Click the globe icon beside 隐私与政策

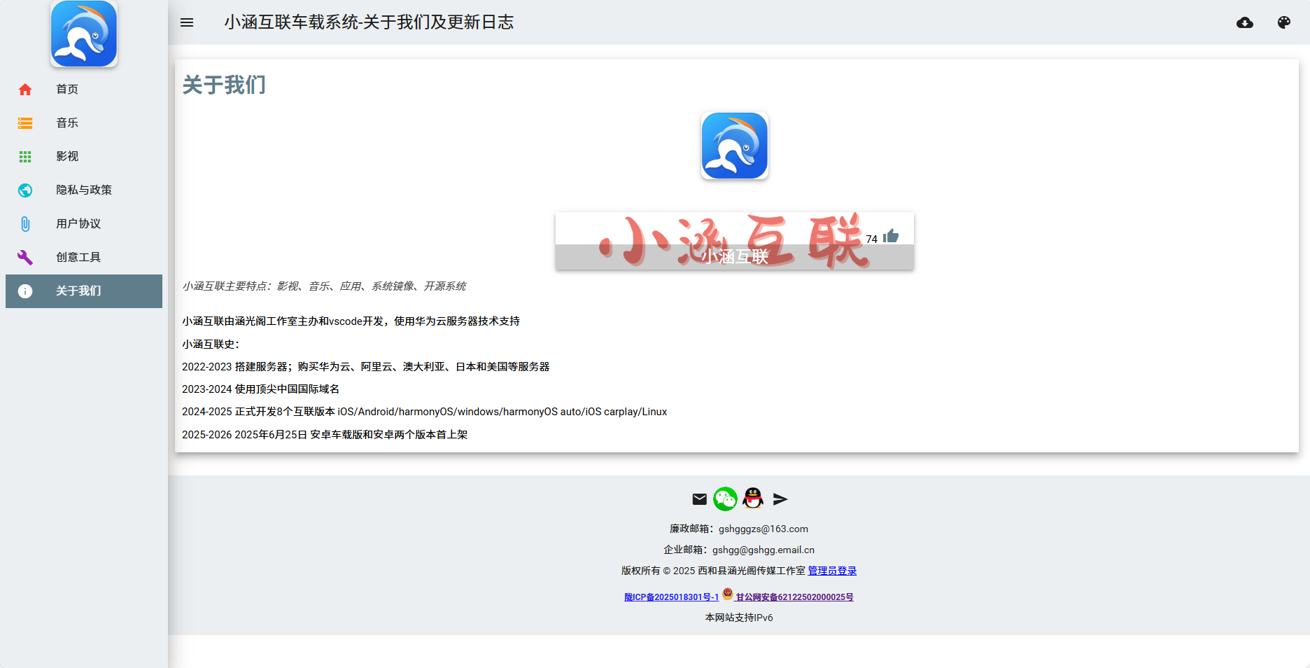point(25,190)
